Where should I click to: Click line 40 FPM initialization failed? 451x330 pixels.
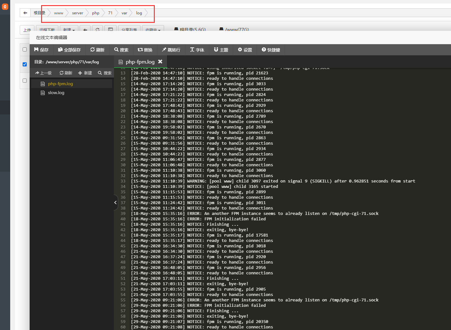pos(198,219)
